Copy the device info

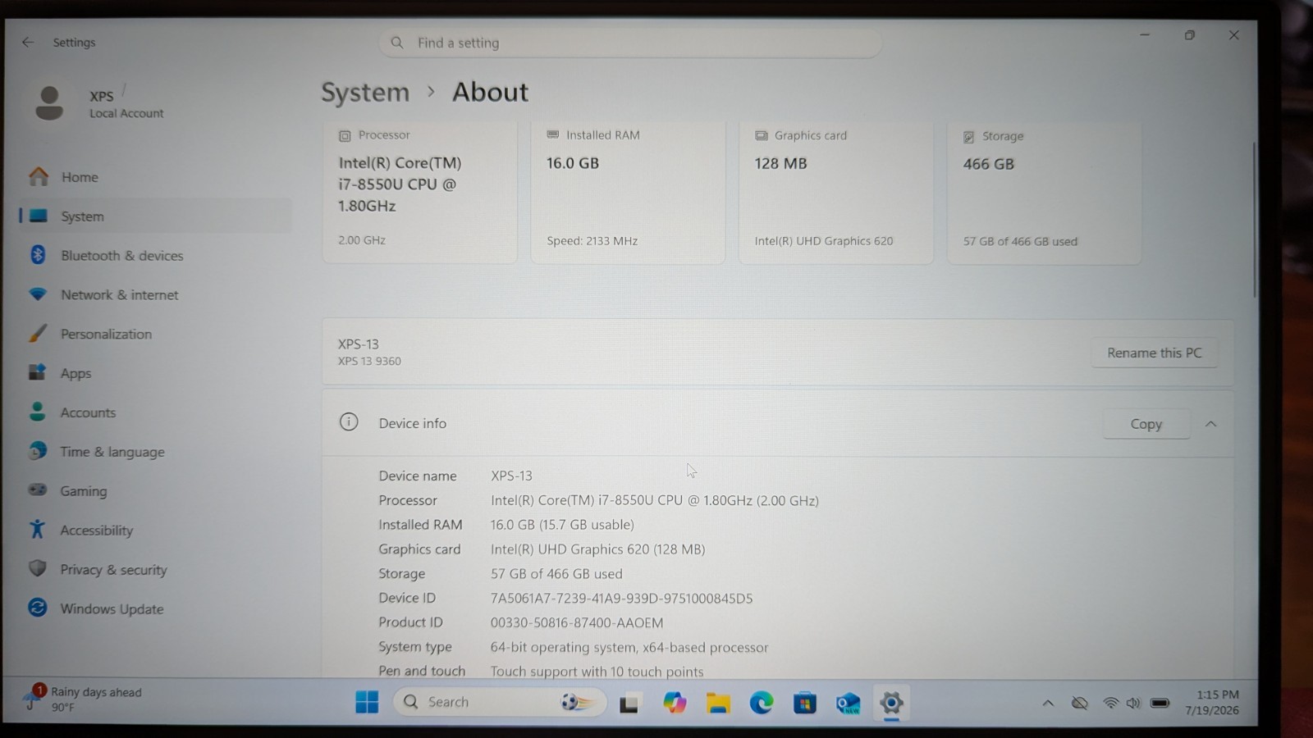(x=1146, y=424)
